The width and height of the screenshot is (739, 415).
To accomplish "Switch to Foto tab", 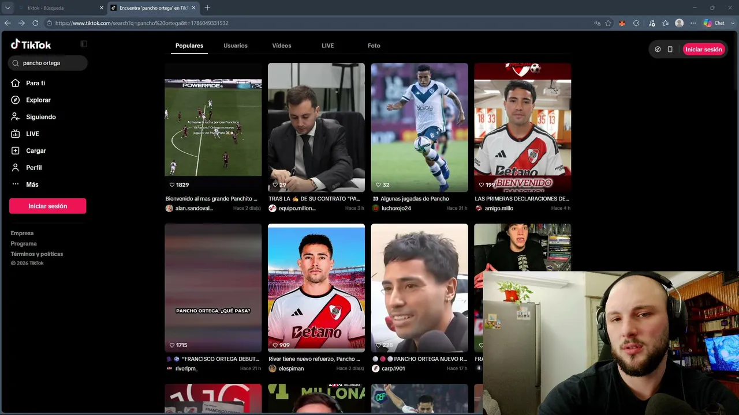I will 374,46.
